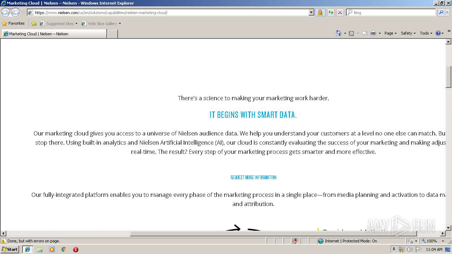The width and height of the screenshot is (452, 254).
Task: Open the Suggested Sites link
Action: (x=58, y=24)
